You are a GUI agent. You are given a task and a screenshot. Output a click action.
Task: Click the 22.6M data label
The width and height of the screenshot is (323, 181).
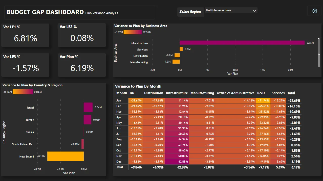(310, 43)
